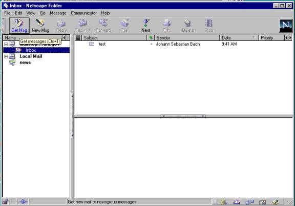Click the Reply toolbar icon
The image size is (295, 206).
[61, 26]
